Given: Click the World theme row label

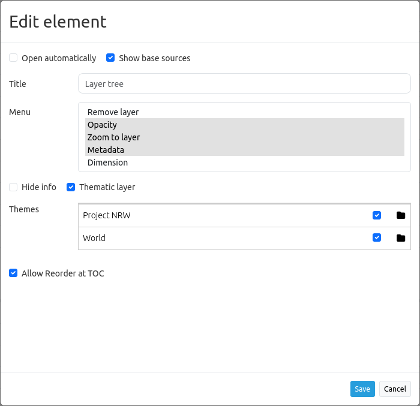Looking at the screenshot, I should [94, 238].
